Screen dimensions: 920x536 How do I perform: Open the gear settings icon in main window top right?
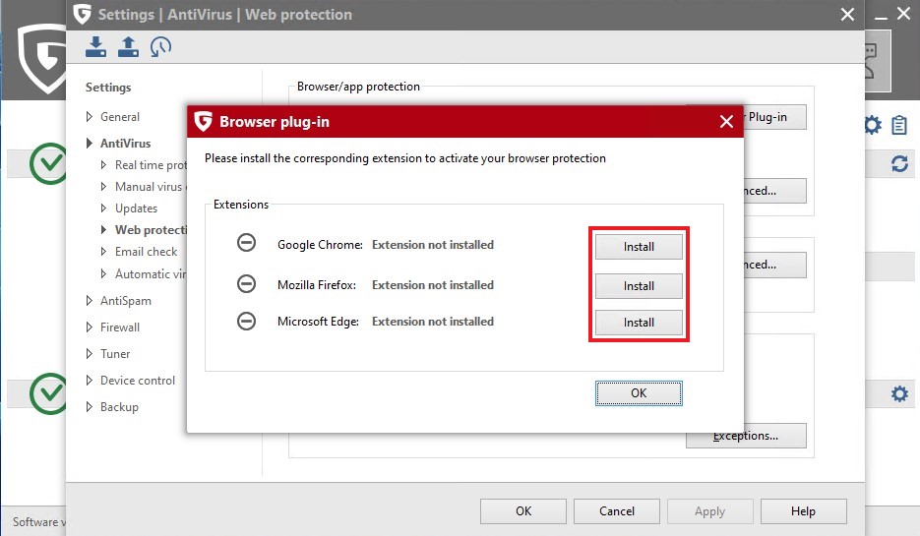873,125
